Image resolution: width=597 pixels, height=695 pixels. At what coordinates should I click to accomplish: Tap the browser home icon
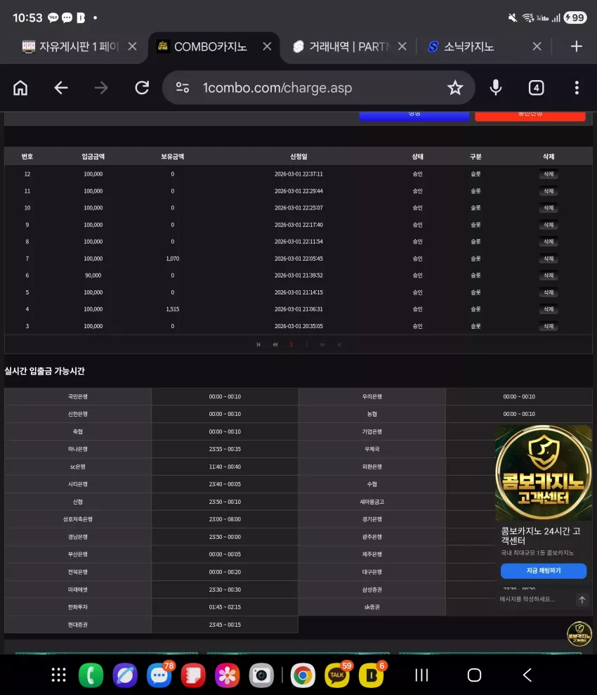pos(20,88)
